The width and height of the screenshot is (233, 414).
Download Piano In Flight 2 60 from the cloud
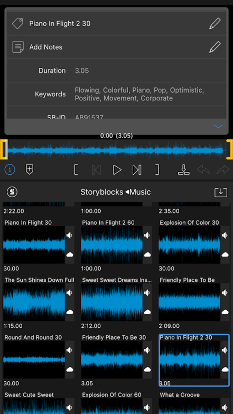pos(147,255)
